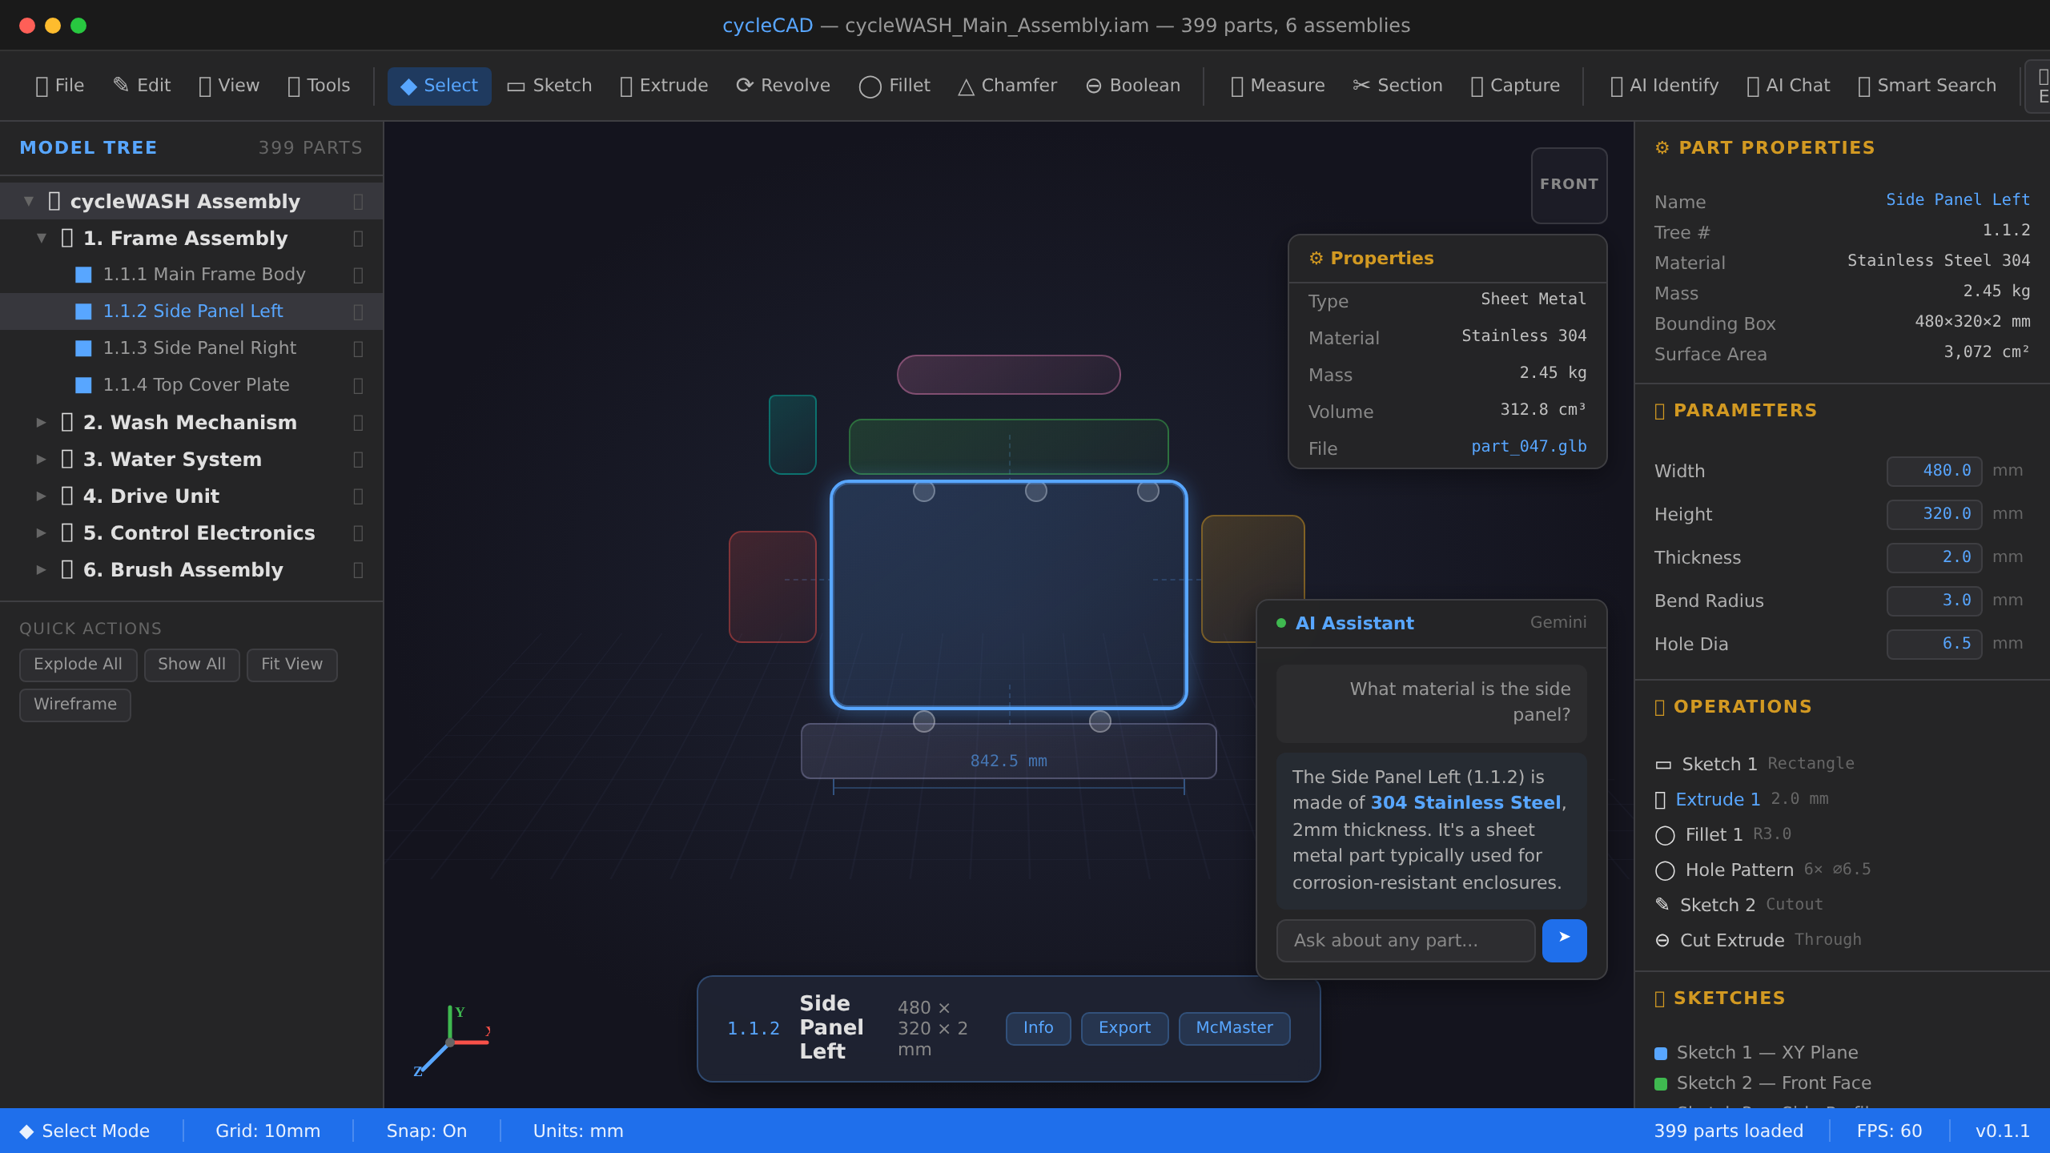
Task: Expand the 6. Brush Assembly node
Action: click(42, 569)
